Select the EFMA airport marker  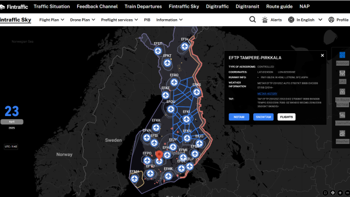[135, 179]
